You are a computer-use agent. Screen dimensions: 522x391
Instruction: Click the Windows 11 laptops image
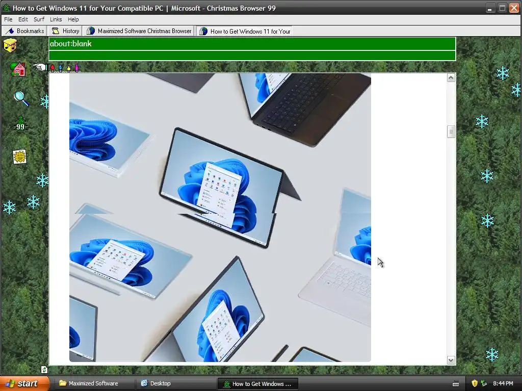pyautogui.click(x=220, y=217)
